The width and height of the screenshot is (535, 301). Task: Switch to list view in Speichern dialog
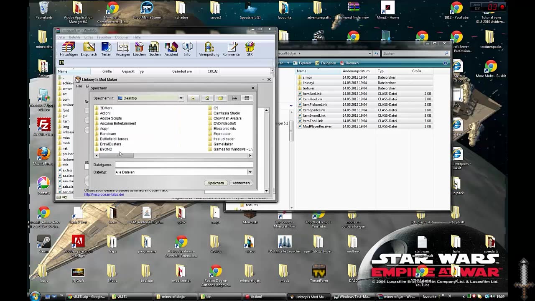234,98
